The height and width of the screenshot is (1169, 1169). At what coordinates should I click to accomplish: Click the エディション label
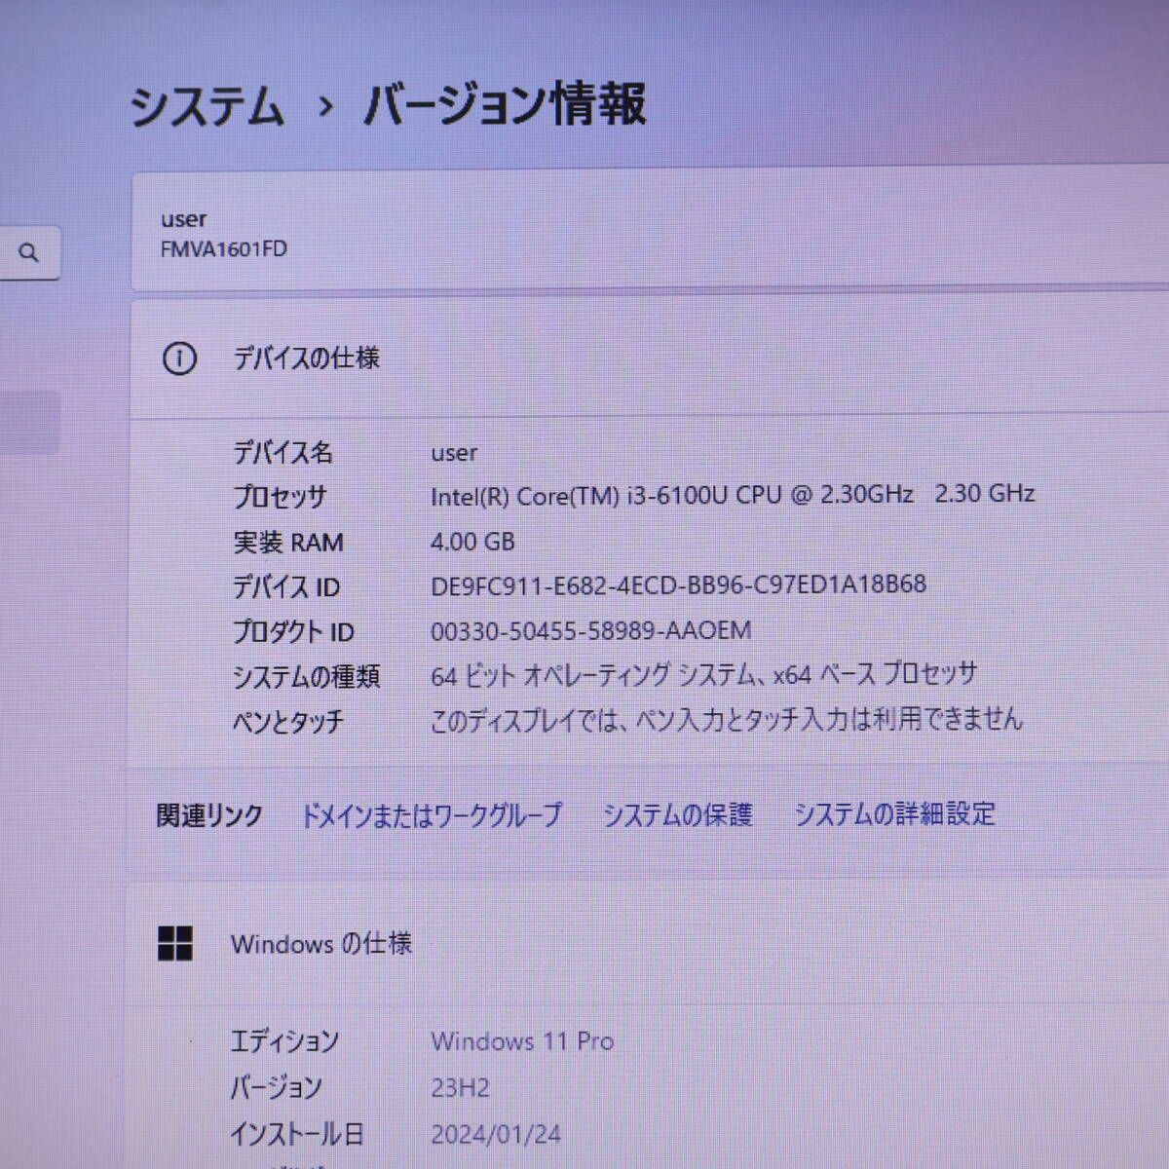[284, 1041]
